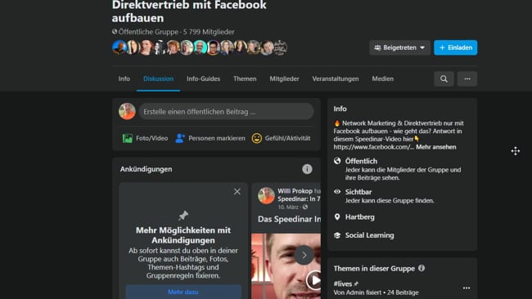Open the Medien tab
This screenshot has height=299, width=532.
[x=383, y=78]
